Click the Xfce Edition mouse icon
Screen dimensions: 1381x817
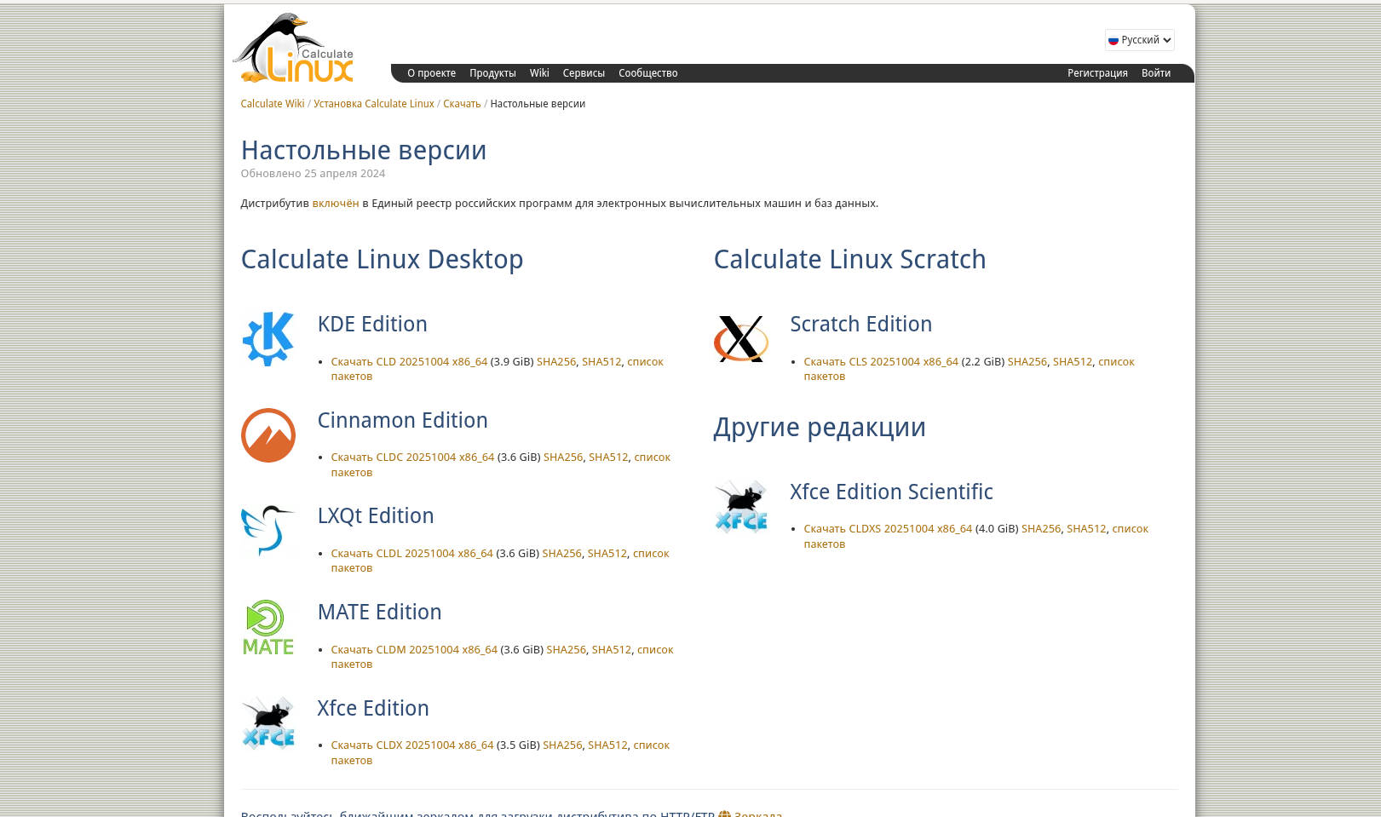click(x=268, y=723)
